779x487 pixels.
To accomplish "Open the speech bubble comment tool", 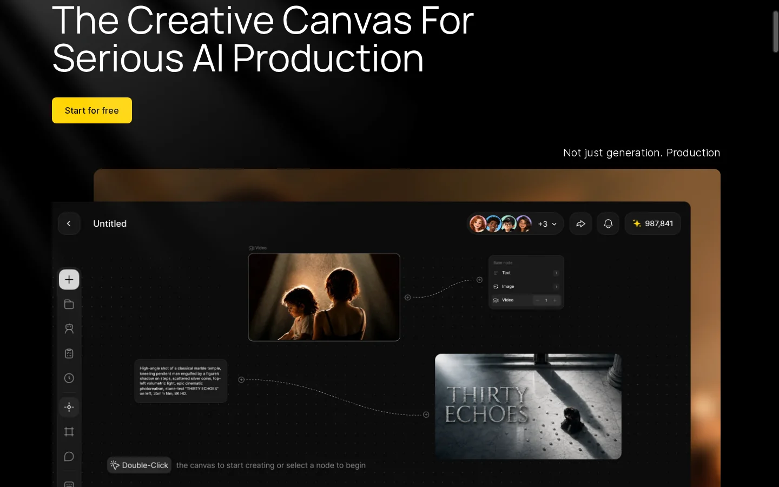I will (x=69, y=457).
